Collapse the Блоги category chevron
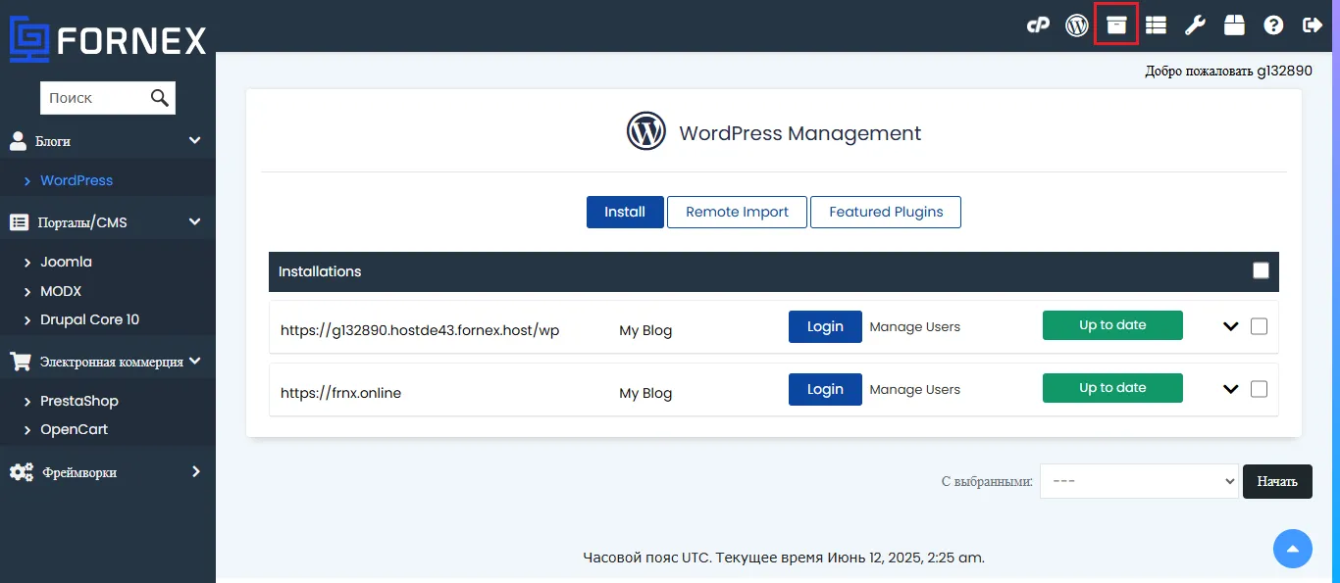Screen dimensions: 1340x583 click(x=195, y=141)
